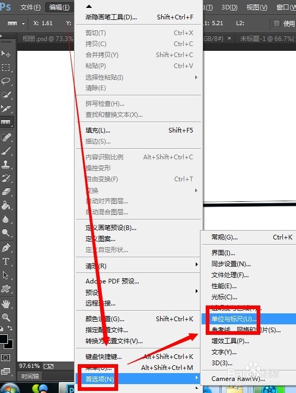Expand 首选项(N) submenu arrow
Screen dimensions: 296x393
197,377
